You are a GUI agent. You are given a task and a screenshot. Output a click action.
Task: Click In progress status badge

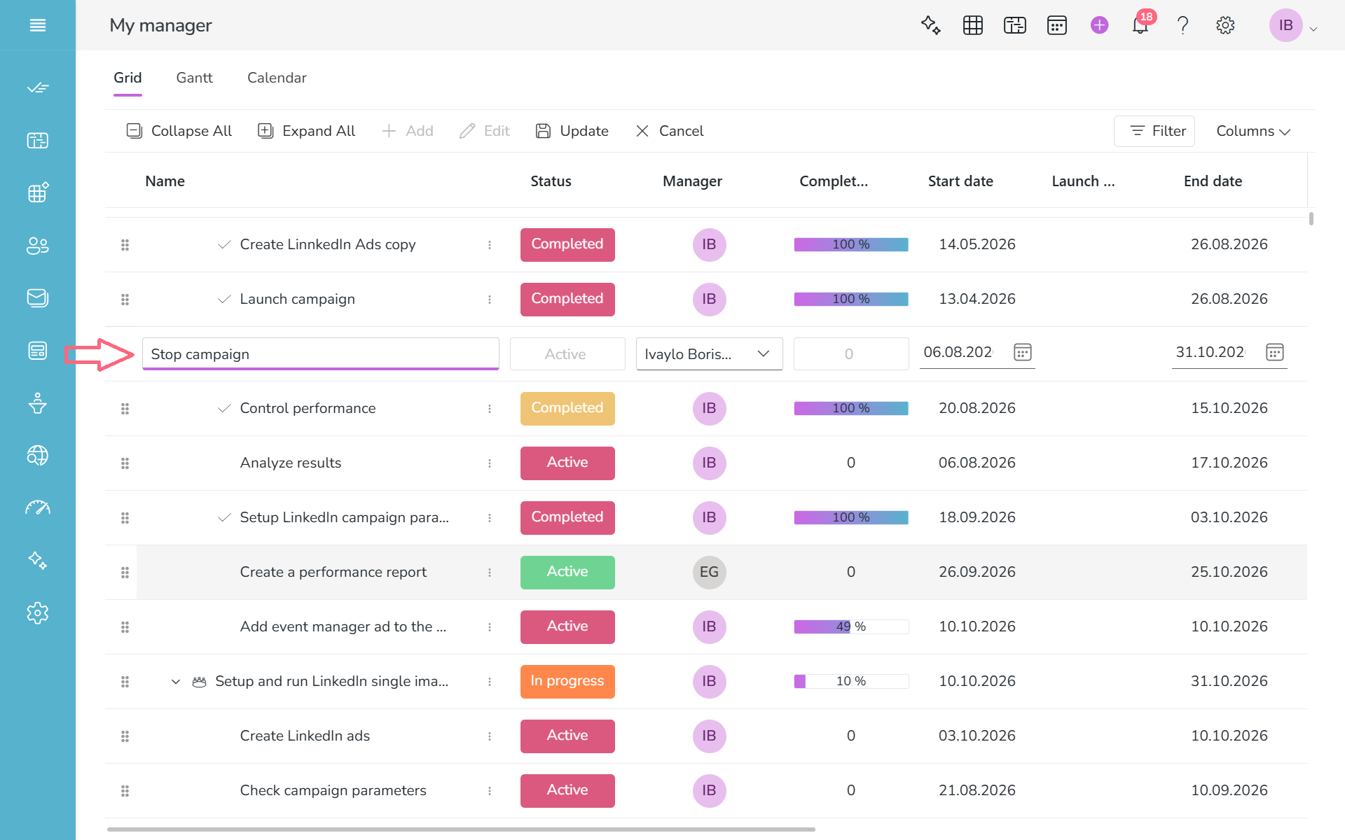(567, 682)
